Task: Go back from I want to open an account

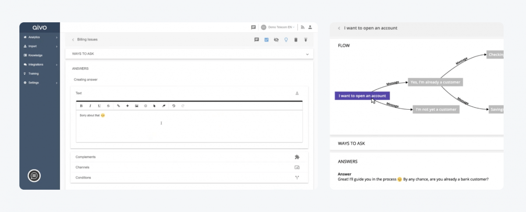Action: (339, 28)
